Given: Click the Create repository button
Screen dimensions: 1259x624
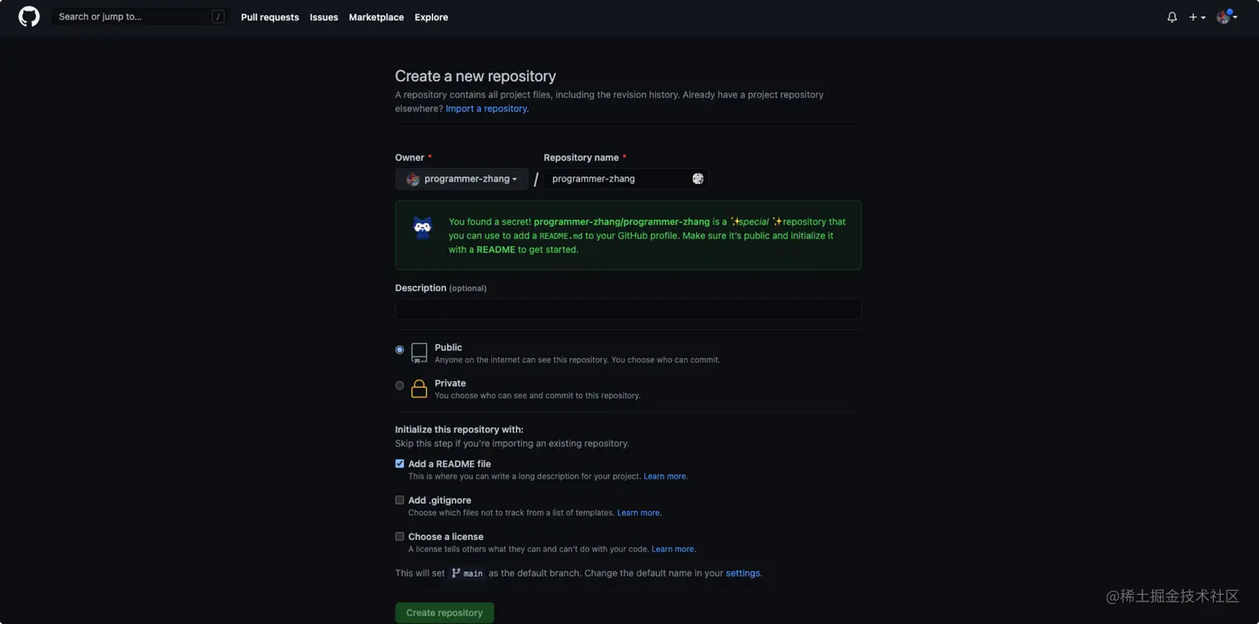Looking at the screenshot, I should [x=445, y=613].
